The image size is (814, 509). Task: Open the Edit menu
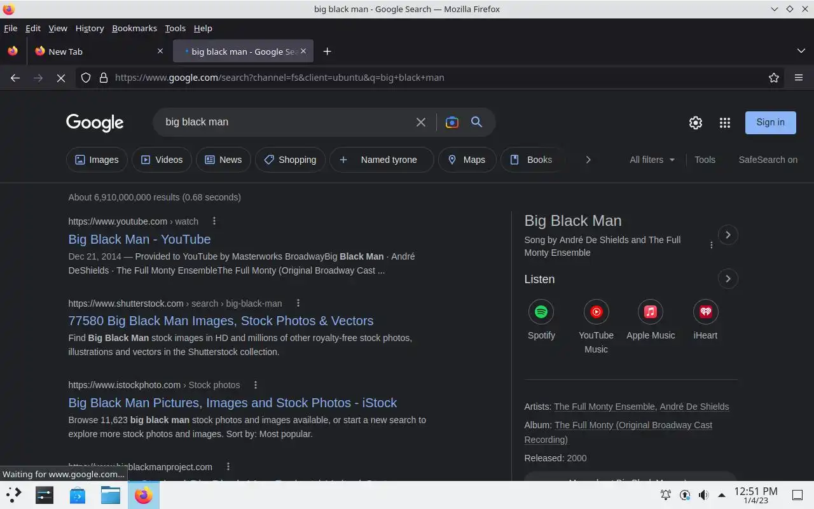(x=33, y=28)
